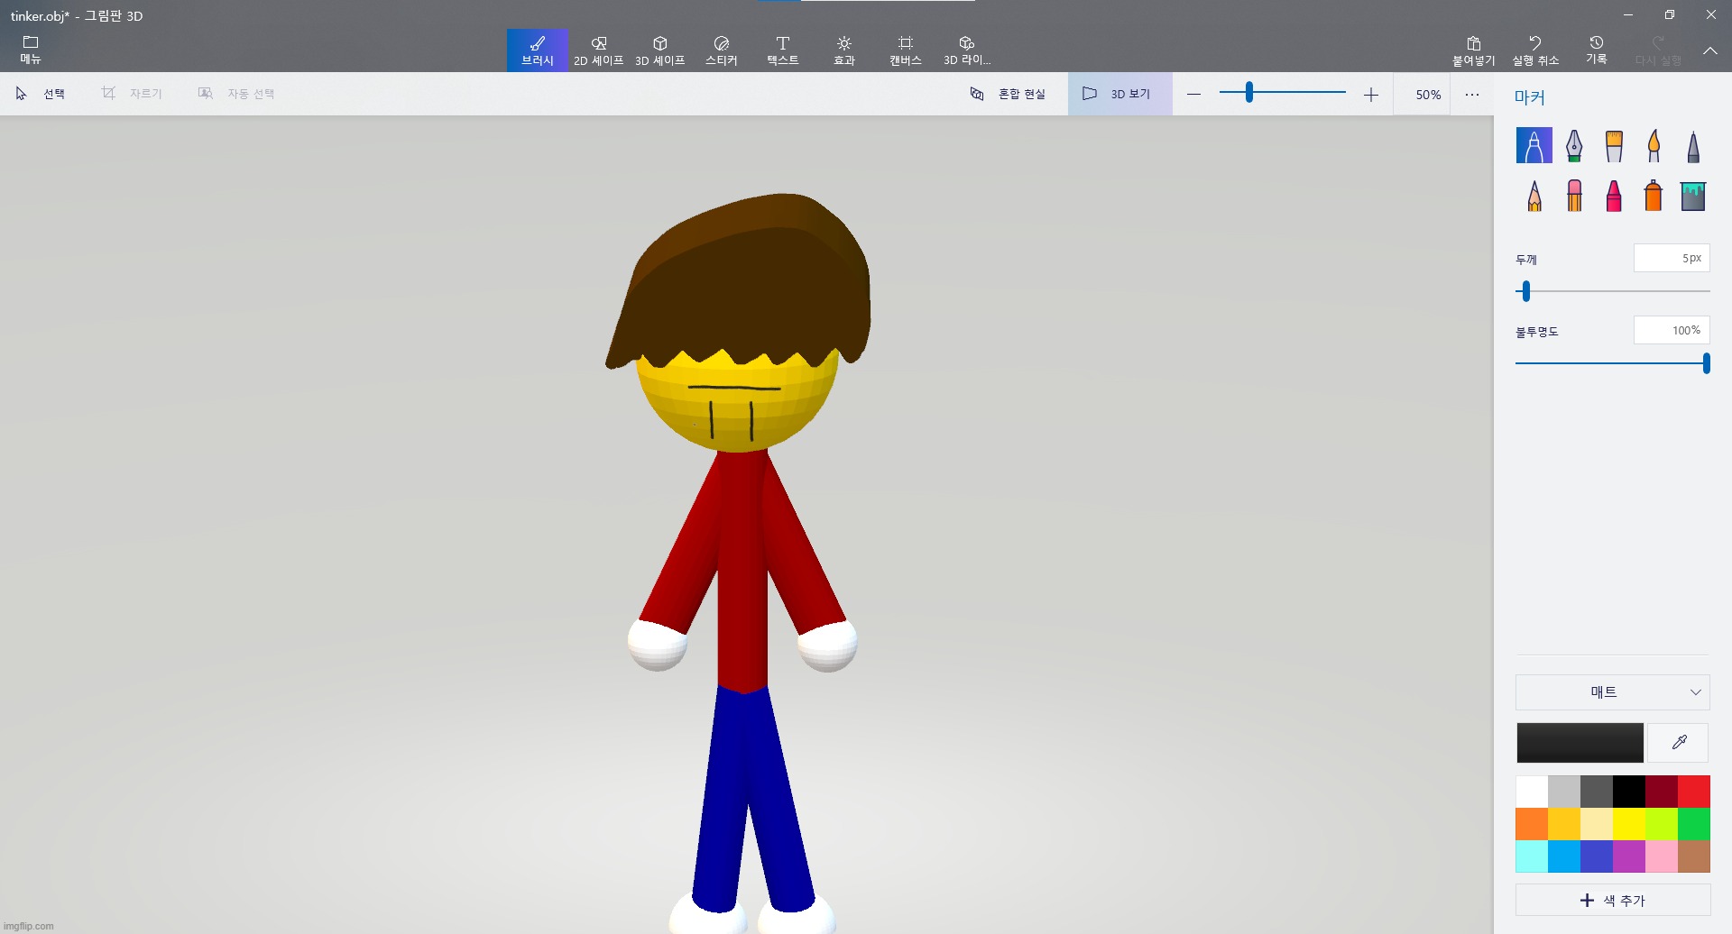
Task: Open the 매트 material dropdown
Action: pyautogui.click(x=1613, y=692)
